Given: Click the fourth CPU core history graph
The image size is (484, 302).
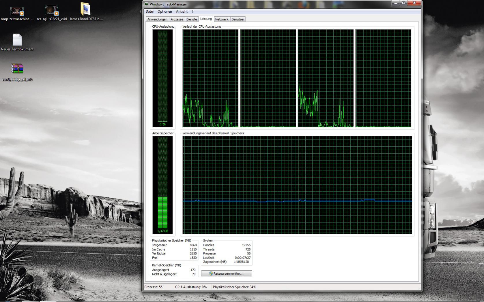Looking at the screenshot, I should pos(383,78).
